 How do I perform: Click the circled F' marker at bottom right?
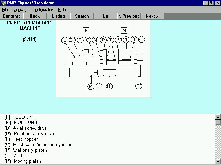click(138, 86)
